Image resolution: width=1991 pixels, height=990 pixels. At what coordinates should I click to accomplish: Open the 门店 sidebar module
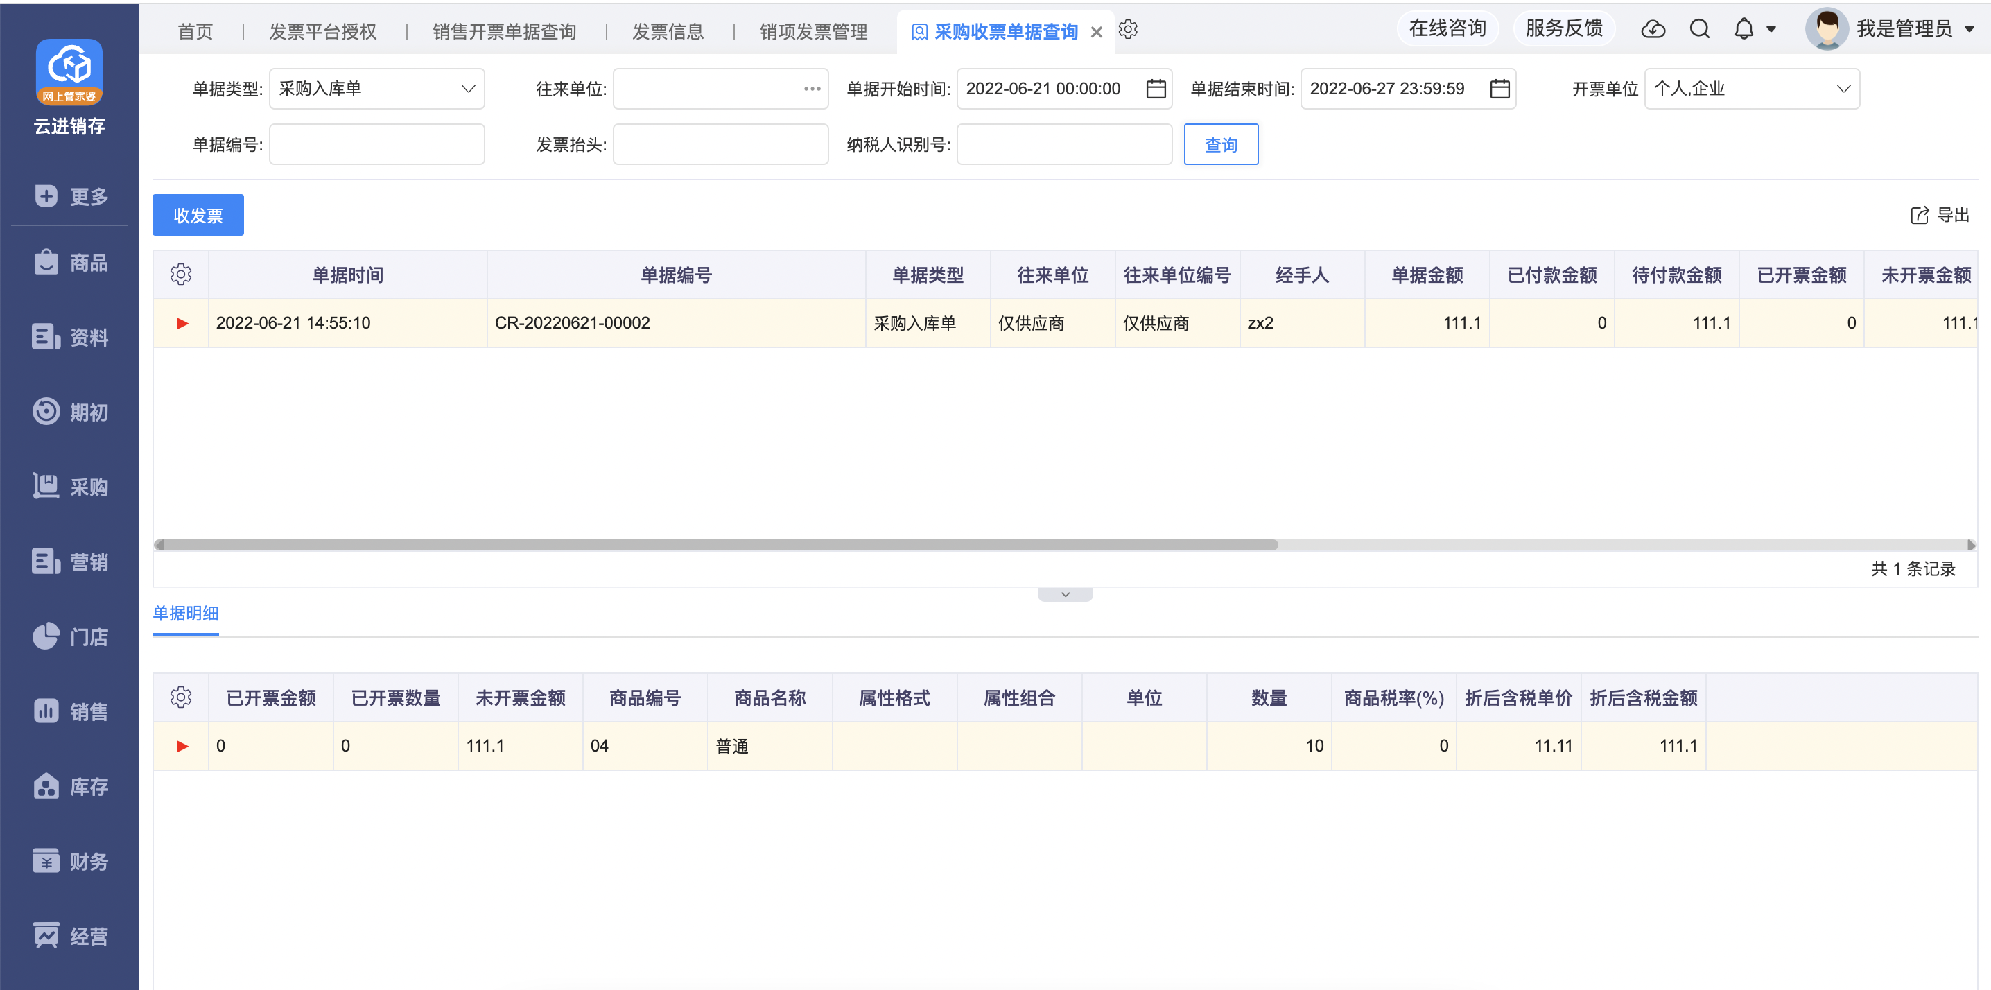(x=69, y=637)
